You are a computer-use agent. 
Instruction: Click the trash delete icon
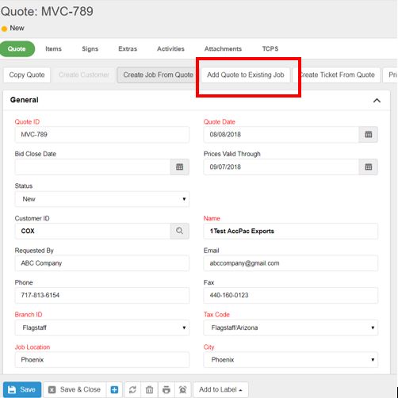149,389
